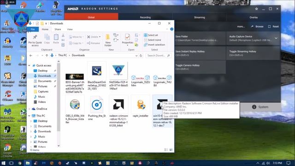This screenshot has height=166, width=295.
Task: Open the Home ribbon tab
Action: pos(45,30)
